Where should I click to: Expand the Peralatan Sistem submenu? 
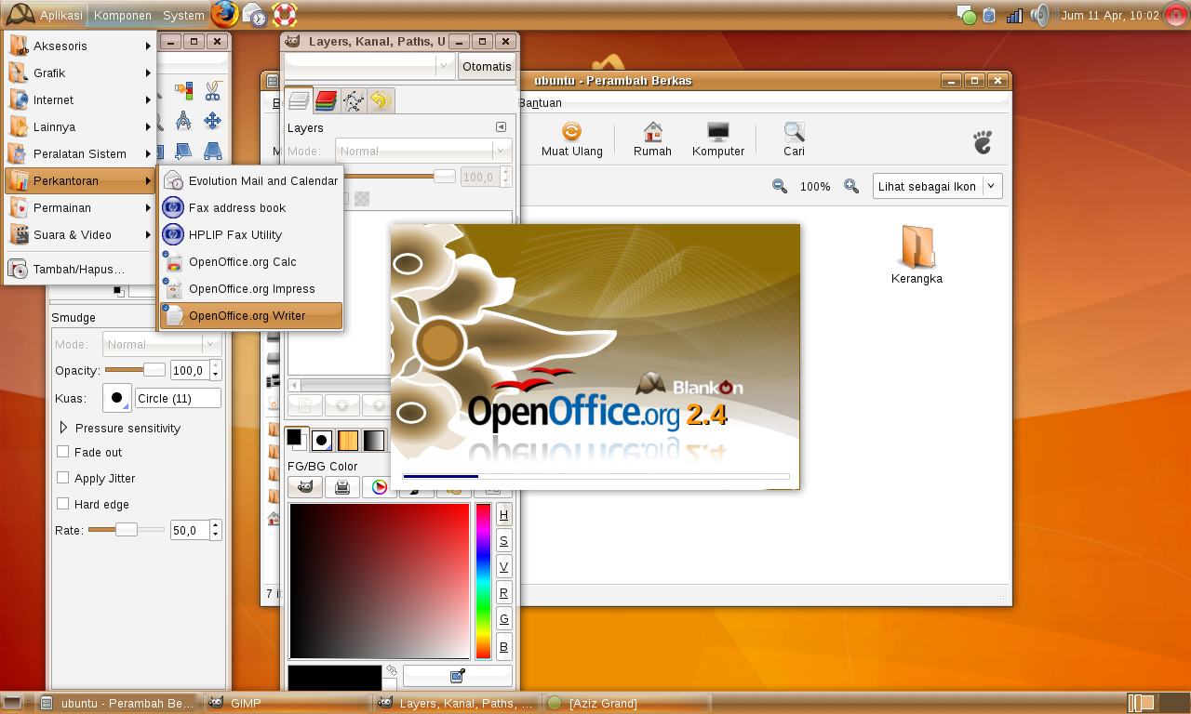[x=79, y=153]
